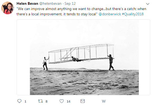Click the man in the white shirt
The height and width of the screenshot is (105, 152).
46,64
